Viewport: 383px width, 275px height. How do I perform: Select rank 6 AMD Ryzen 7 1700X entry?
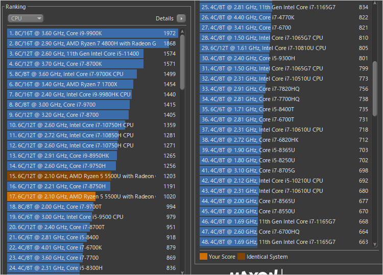[x=93, y=84]
